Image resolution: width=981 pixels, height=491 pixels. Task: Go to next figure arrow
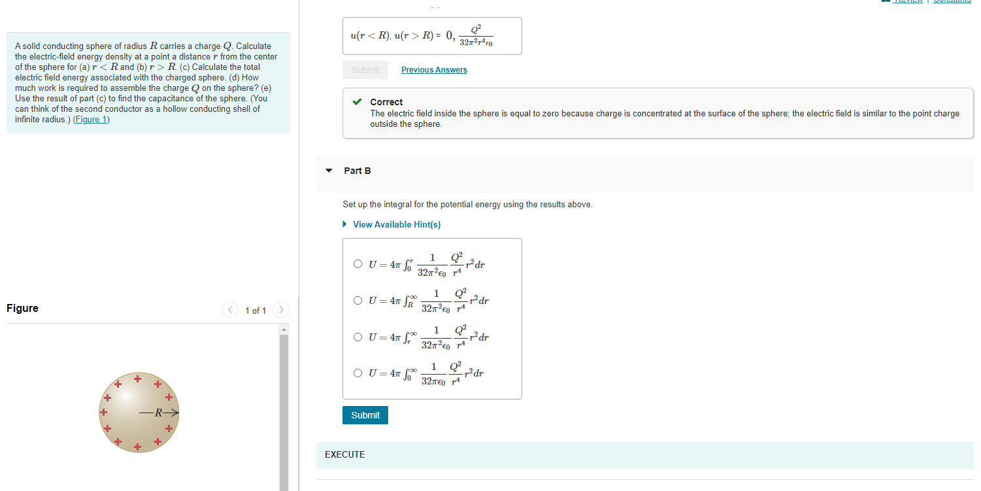(280, 310)
